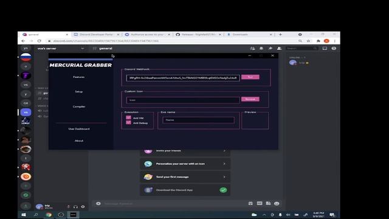Image resolution: width=389 pixels, height=219 pixels.
Task: Expand the server name dropdown in Discord
Action: tap(83, 49)
